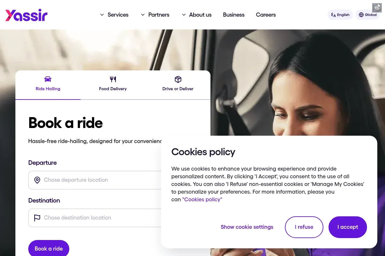
Task: Click the I accept cookies button
Action: click(348, 227)
